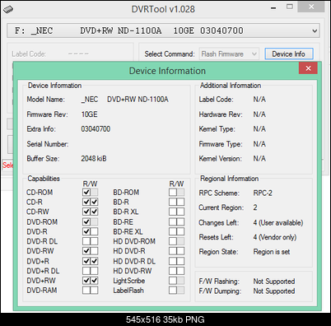Toggle LabelFlash checkbox

[173, 290]
